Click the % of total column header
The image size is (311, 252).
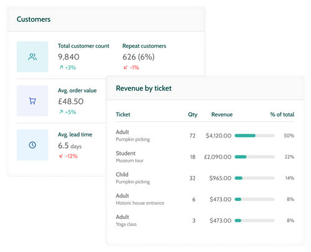point(282,114)
